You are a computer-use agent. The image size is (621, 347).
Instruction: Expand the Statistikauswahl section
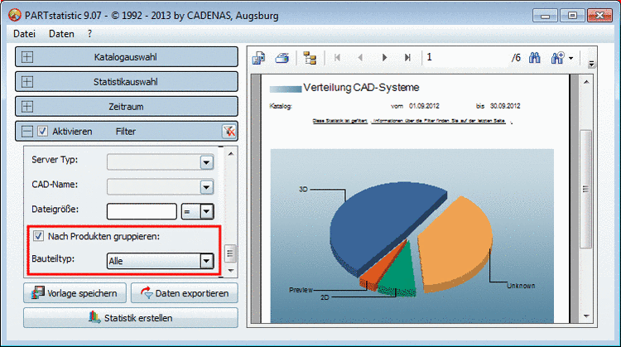(27, 82)
